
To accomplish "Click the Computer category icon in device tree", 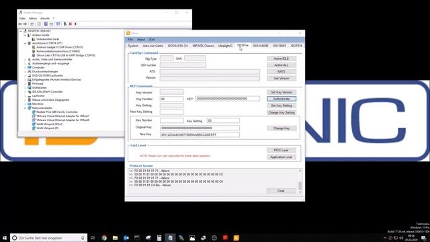I will [30, 67].
